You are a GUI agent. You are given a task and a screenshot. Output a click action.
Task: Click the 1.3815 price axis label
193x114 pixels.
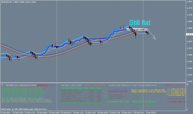click(x=190, y=2)
